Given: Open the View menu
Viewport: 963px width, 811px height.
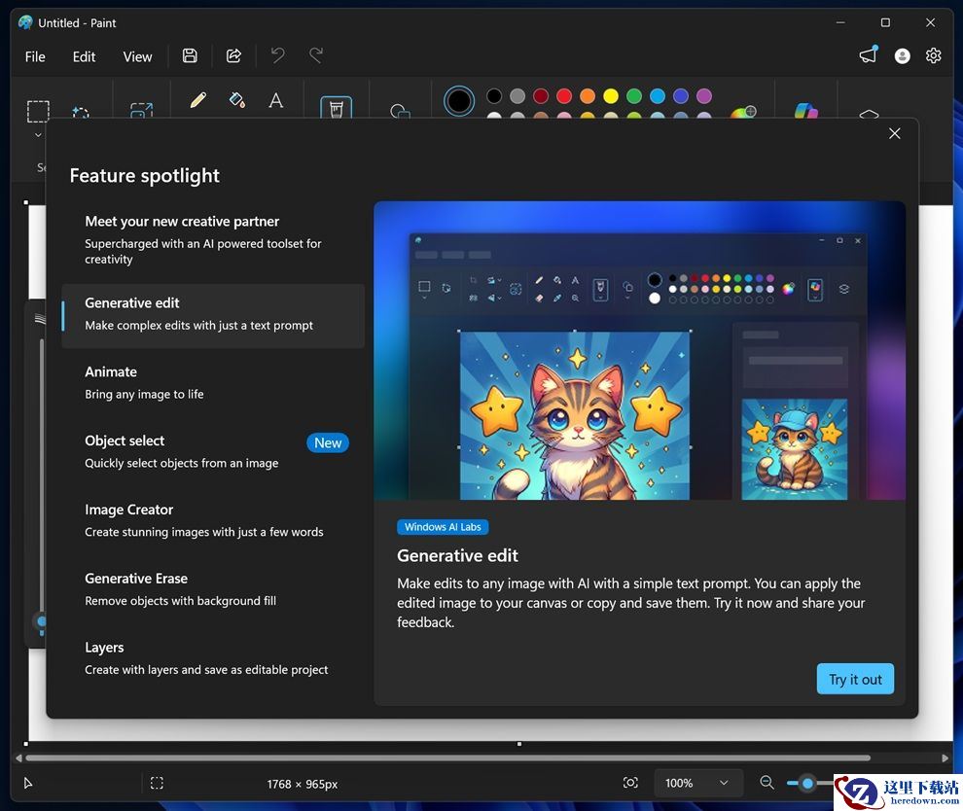Looking at the screenshot, I should pos(137,56).
